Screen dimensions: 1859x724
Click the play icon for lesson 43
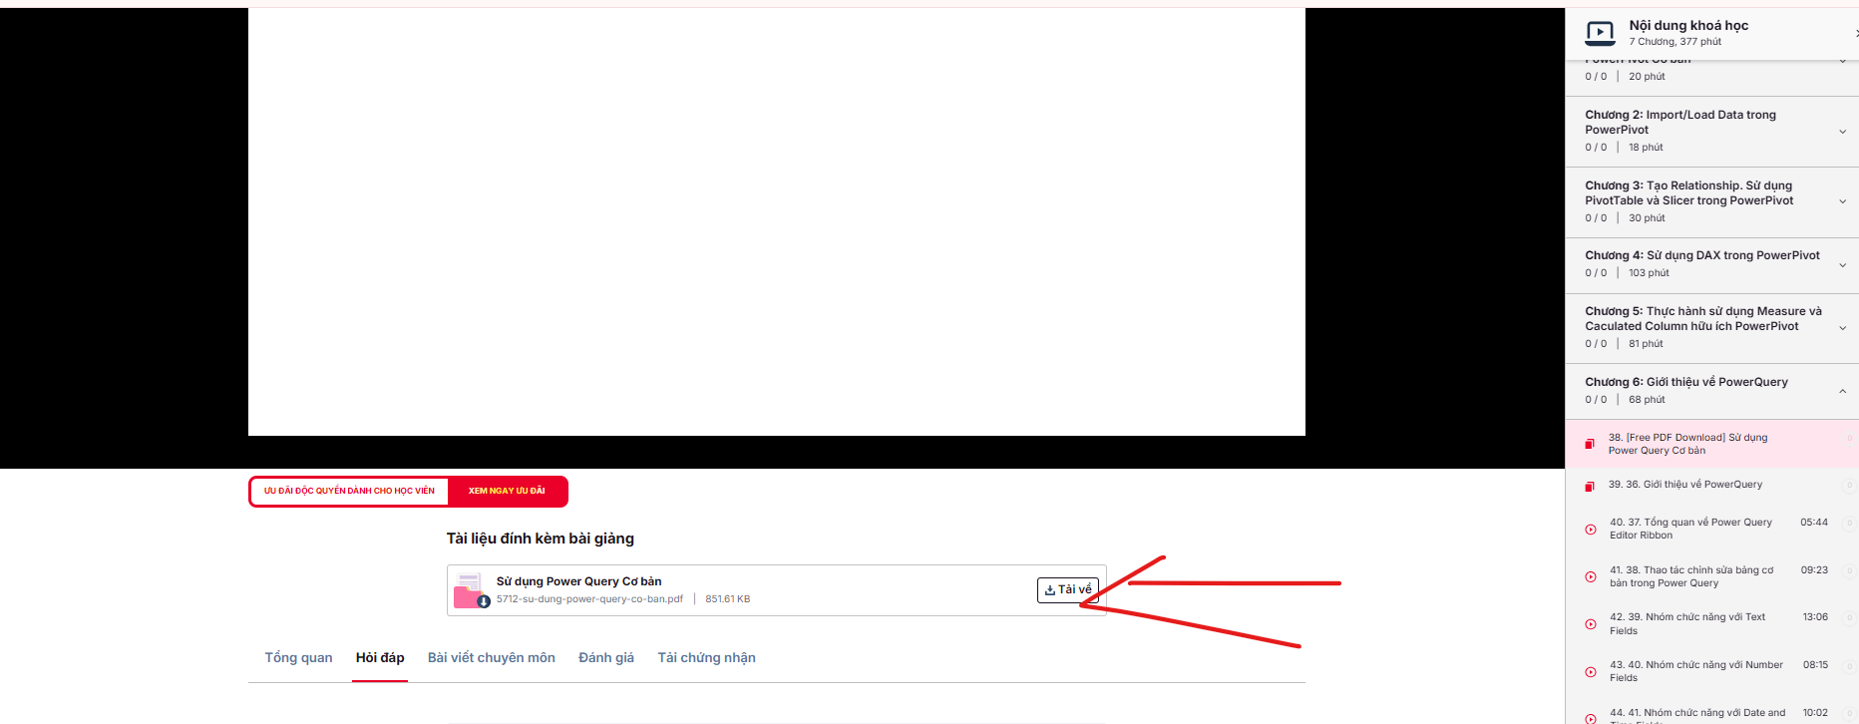pos(1591,671)
